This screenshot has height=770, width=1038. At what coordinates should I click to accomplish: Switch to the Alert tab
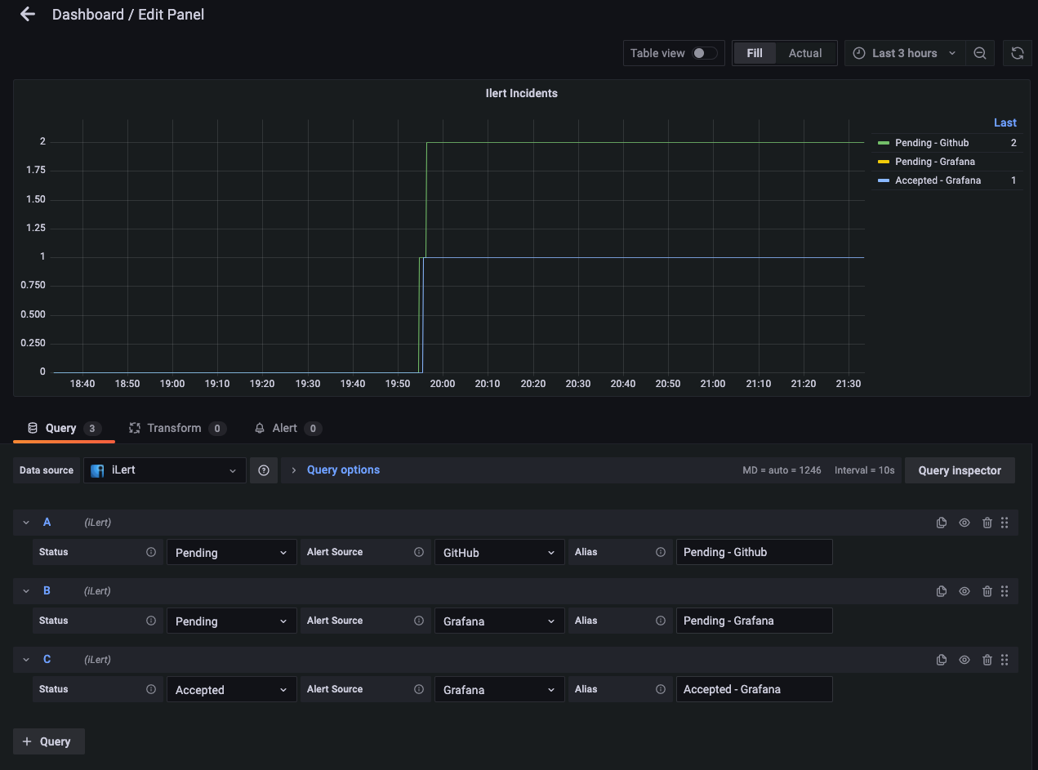[287, 428]
